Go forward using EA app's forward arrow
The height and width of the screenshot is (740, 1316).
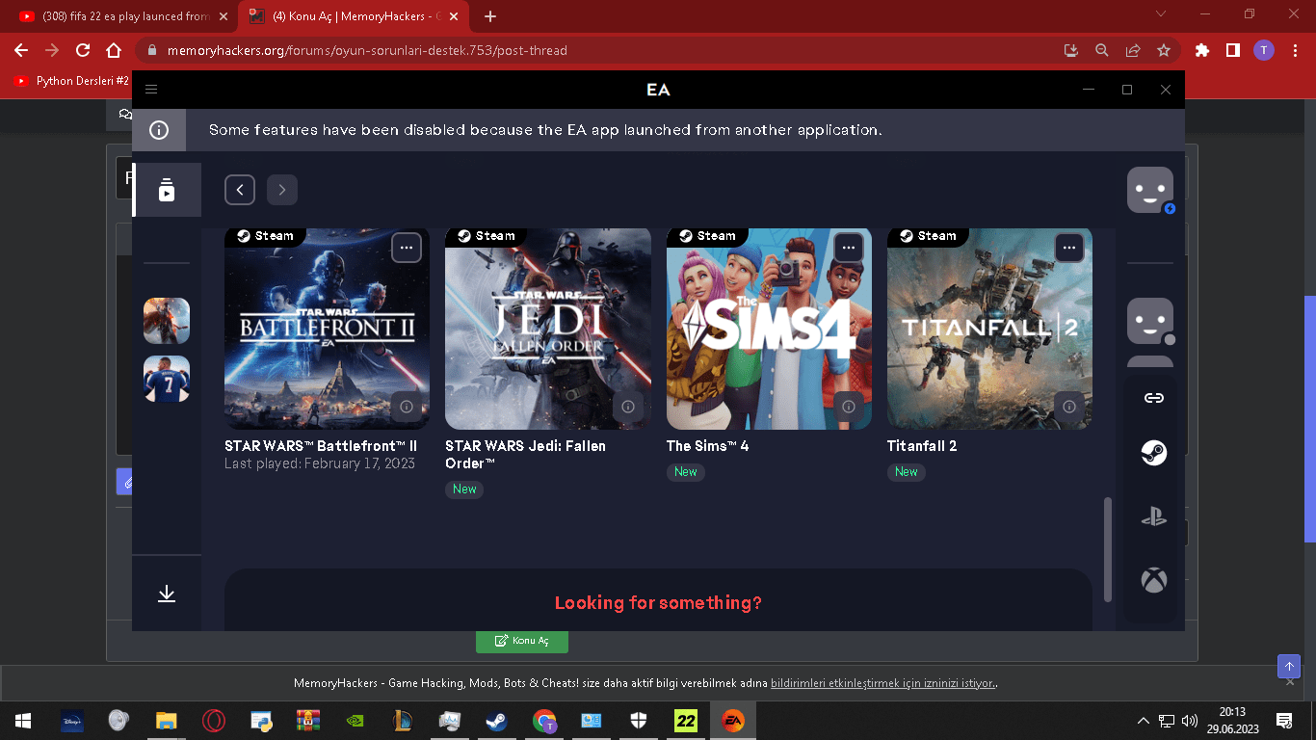click(x=282, y=190)
